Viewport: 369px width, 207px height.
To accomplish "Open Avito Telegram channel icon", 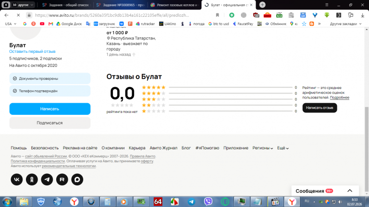I will pyautogui.click(x=47, y=180).
